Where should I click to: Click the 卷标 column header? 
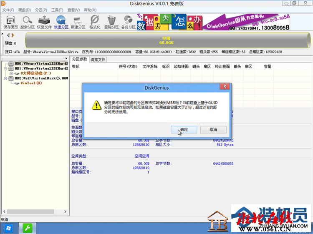(x=94, y=66)
